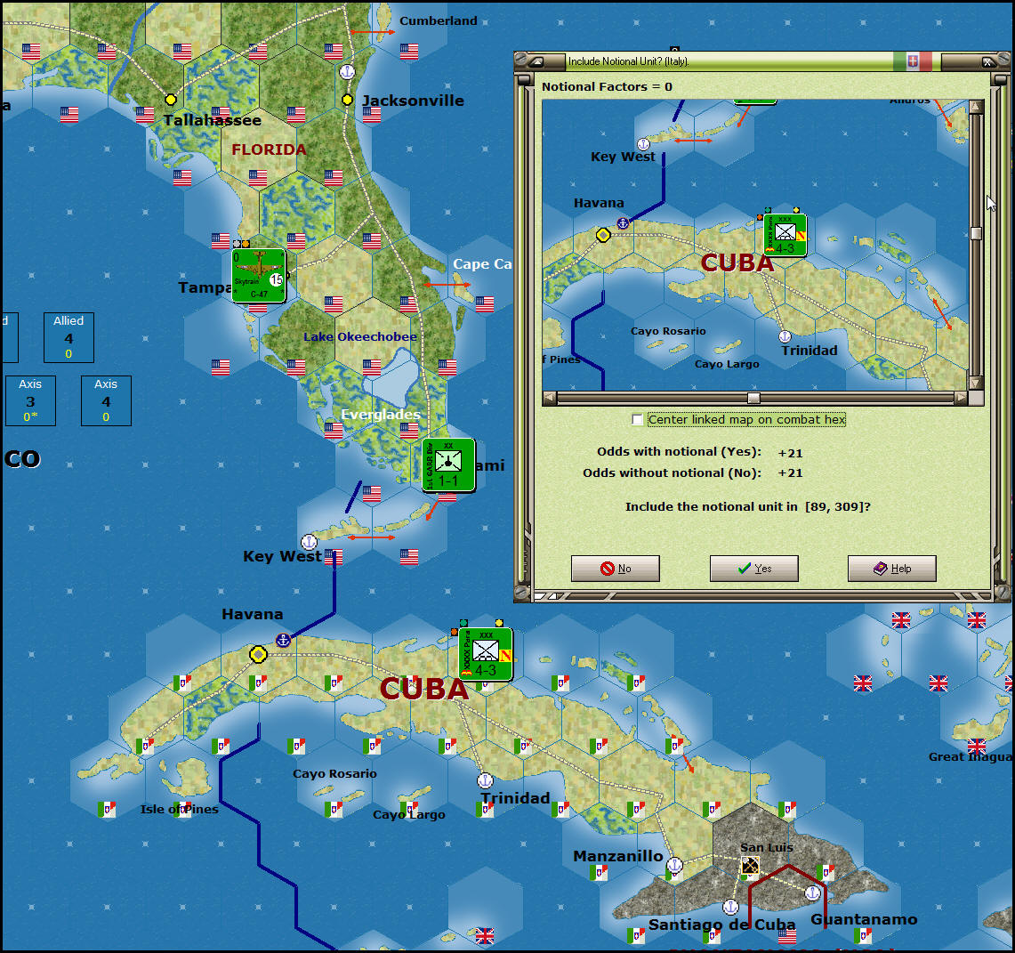Click the San Luis resource icon
The width and height of the screenshot is (1015, 953).
point(750,865)
